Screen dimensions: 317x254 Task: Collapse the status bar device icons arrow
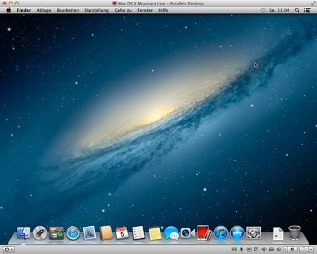pyautogui.click(x=285, y=249)
